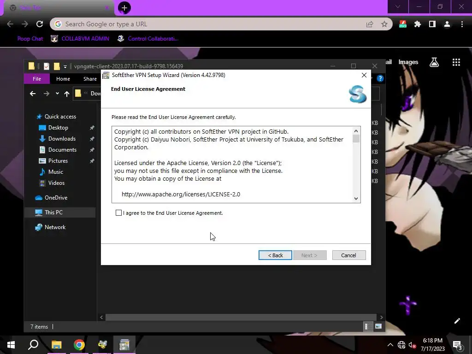Toggle the Chrome side panel
Screen dimensions: 472x354
point(432,24)
